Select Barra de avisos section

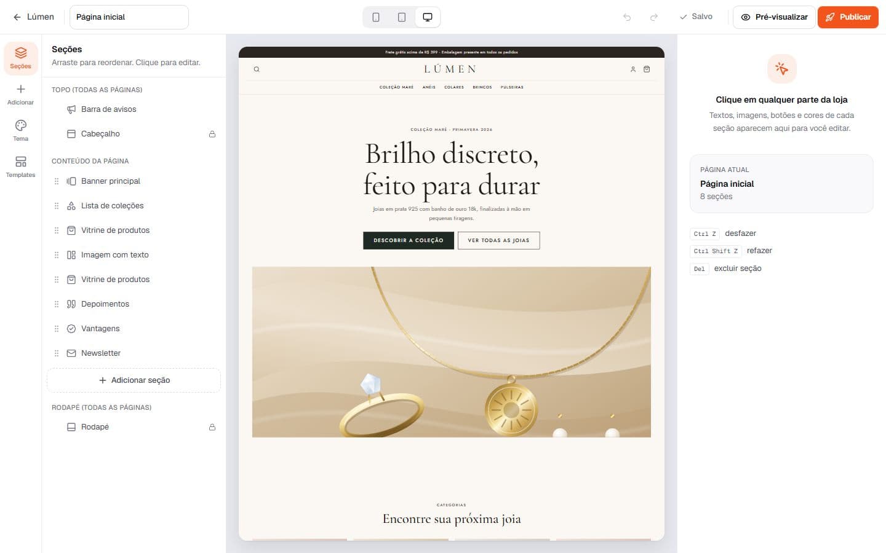pos(134,109)
